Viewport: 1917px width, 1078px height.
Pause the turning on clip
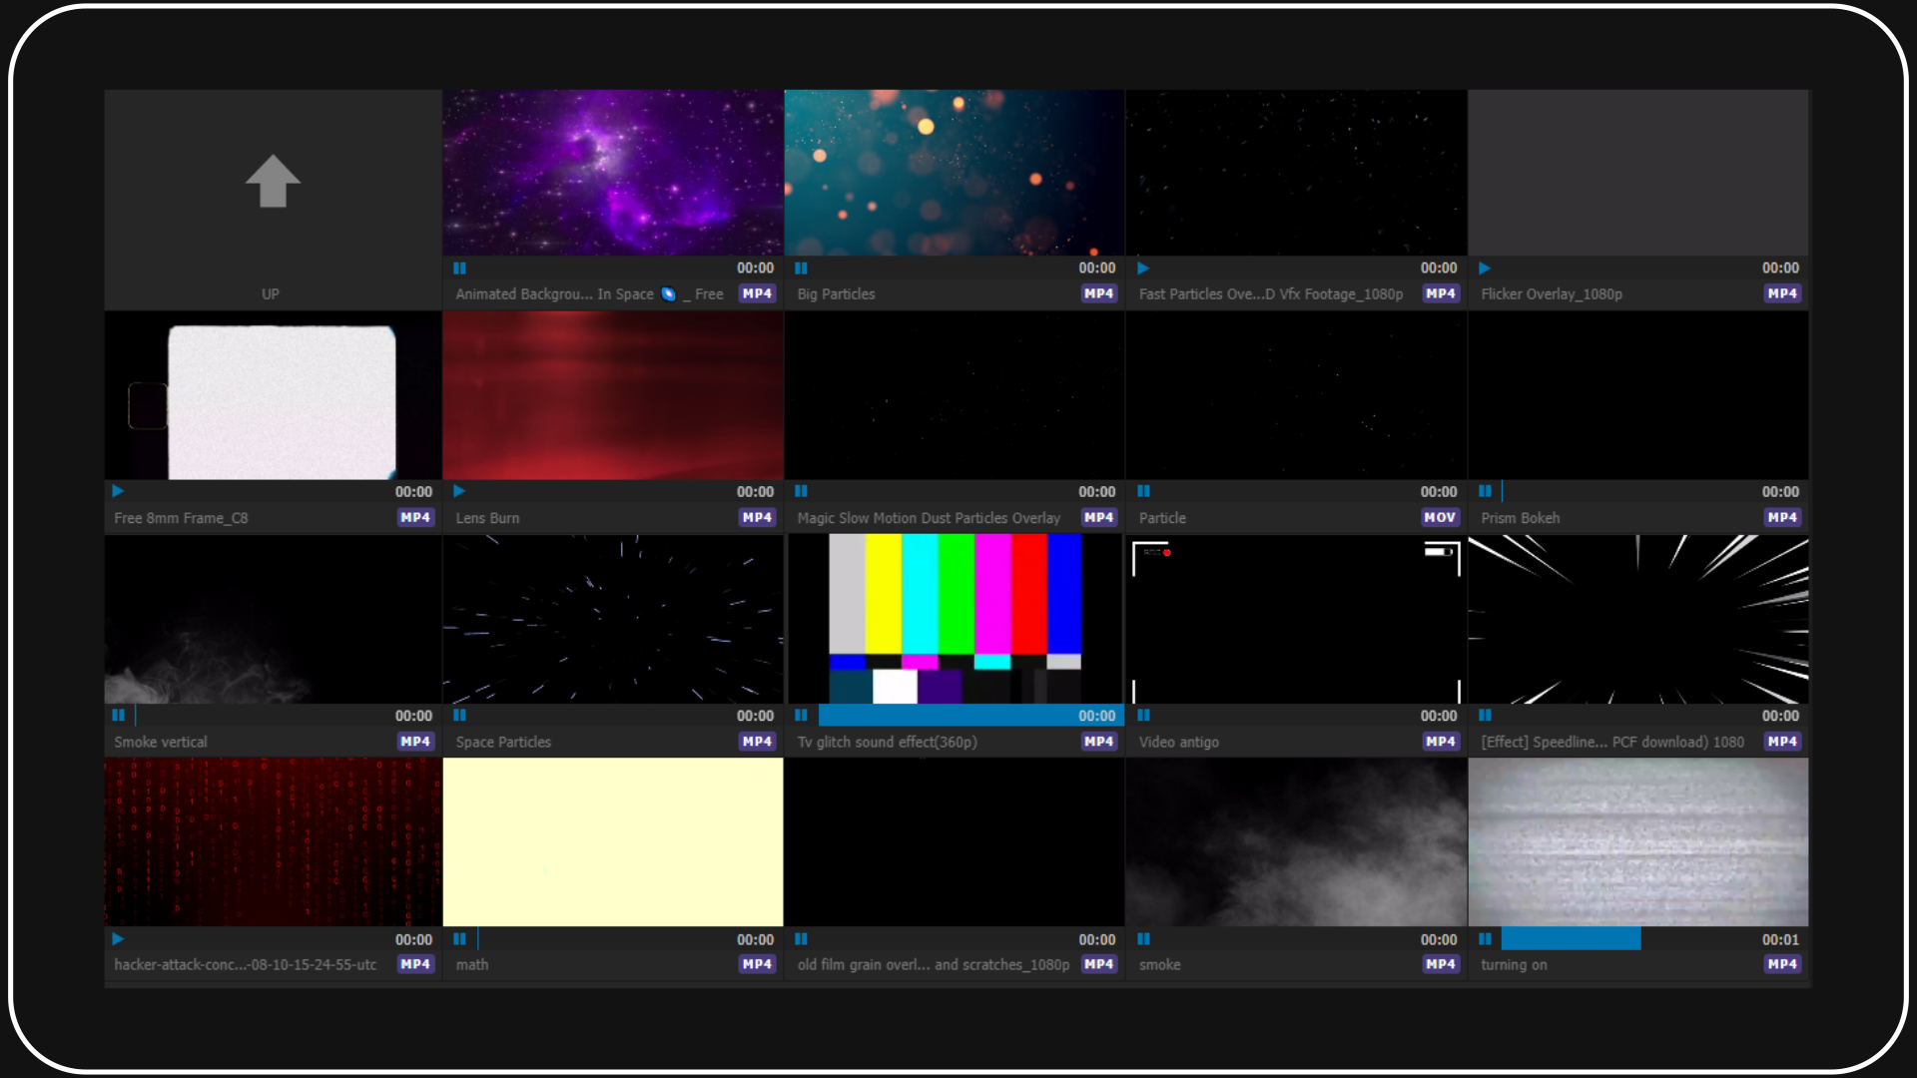[1485, 938]
